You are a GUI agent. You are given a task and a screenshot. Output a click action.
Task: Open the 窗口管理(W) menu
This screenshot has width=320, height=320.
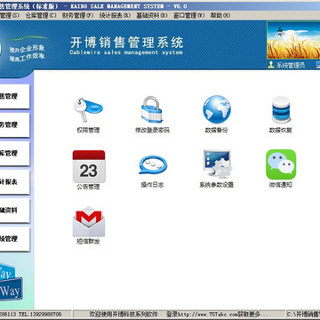188,15
